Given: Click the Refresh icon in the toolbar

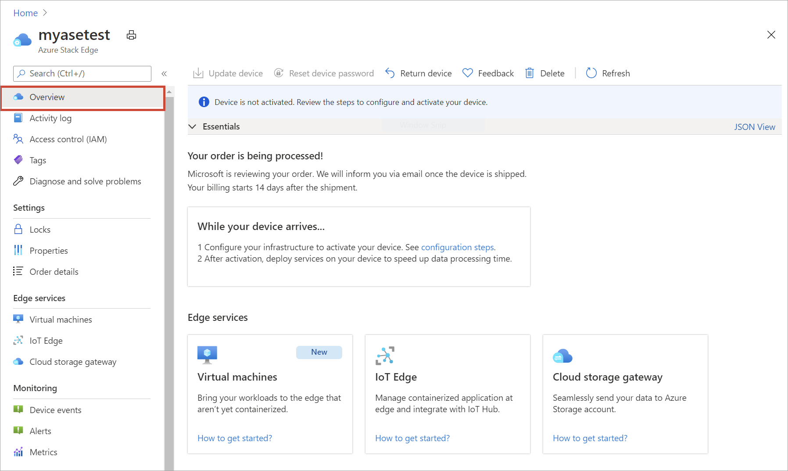Looking at the screenshot, I should [591, 73].
